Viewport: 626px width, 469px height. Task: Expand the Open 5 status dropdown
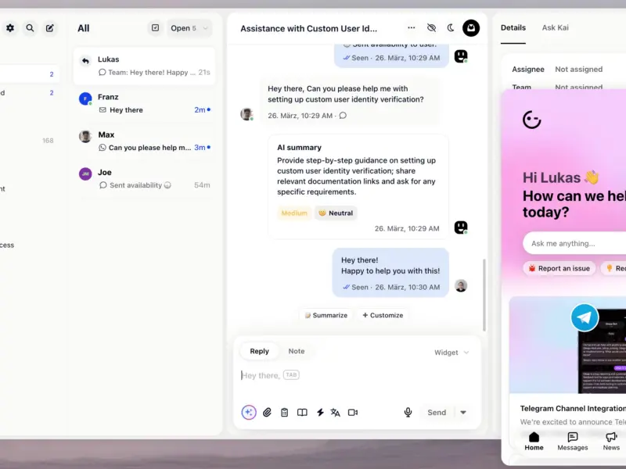189,28
